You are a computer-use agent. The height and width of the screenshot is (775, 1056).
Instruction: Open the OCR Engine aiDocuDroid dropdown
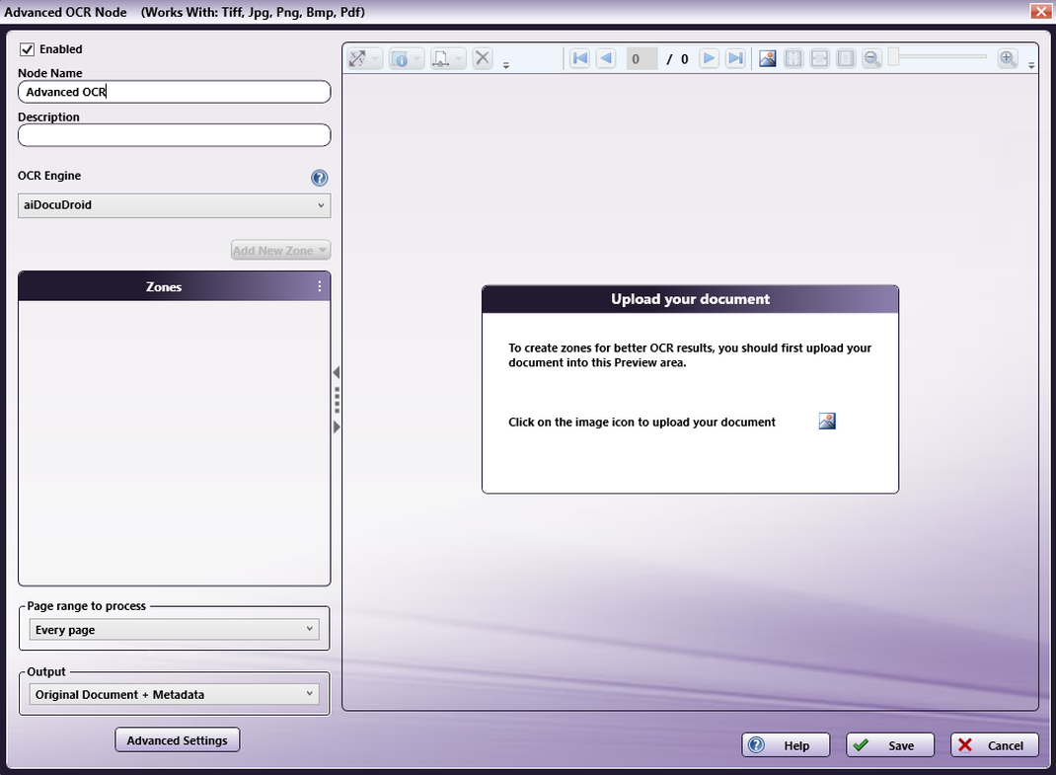click(175, 205)
